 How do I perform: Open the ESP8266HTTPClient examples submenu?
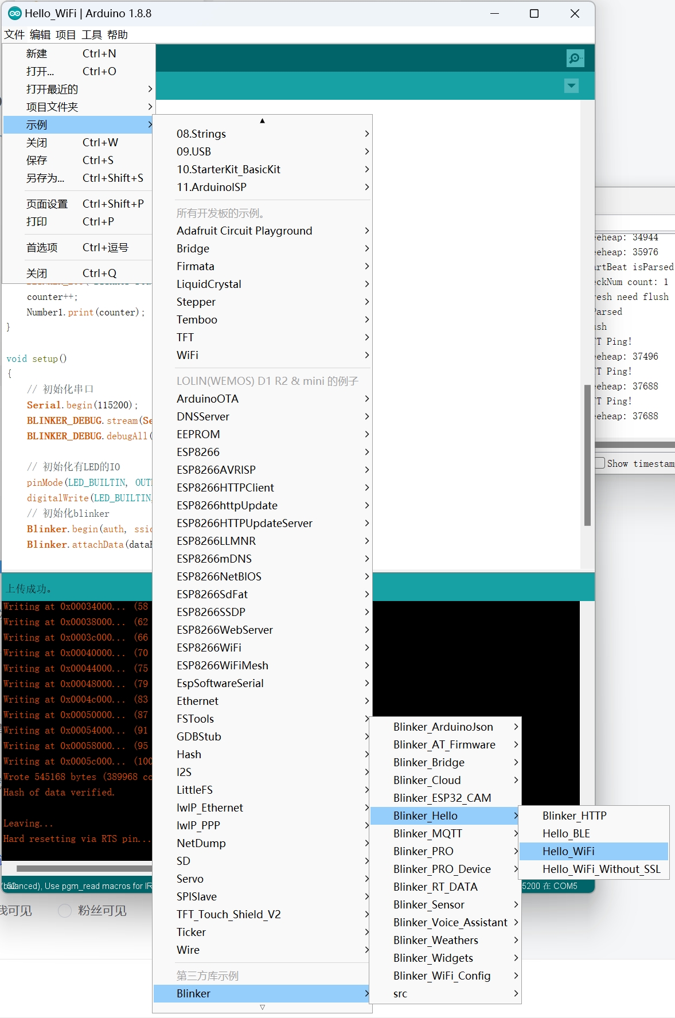click(x=263, y=487)
